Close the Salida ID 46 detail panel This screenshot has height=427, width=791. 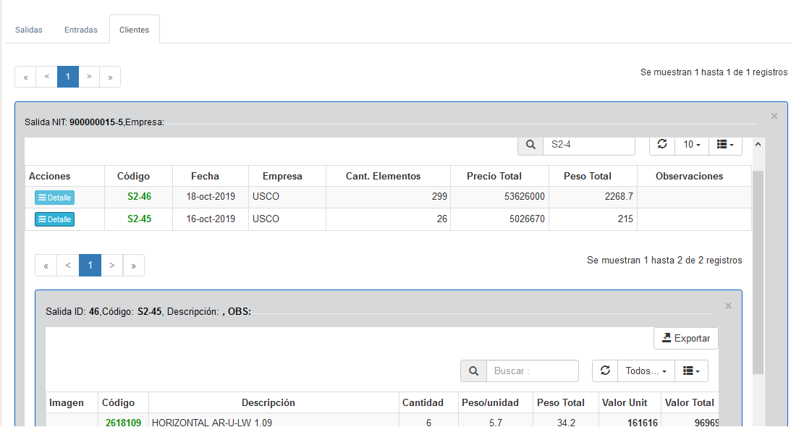[728, 306]
